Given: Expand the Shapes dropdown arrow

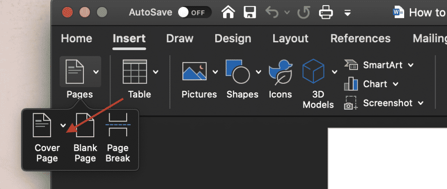Looking at the screenshot, I should point(258,71).
